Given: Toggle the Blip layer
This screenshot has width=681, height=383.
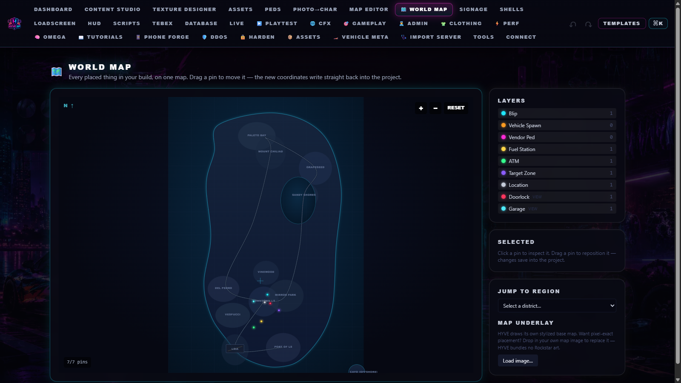Looking at the screenshot, I should click(557, 113).
